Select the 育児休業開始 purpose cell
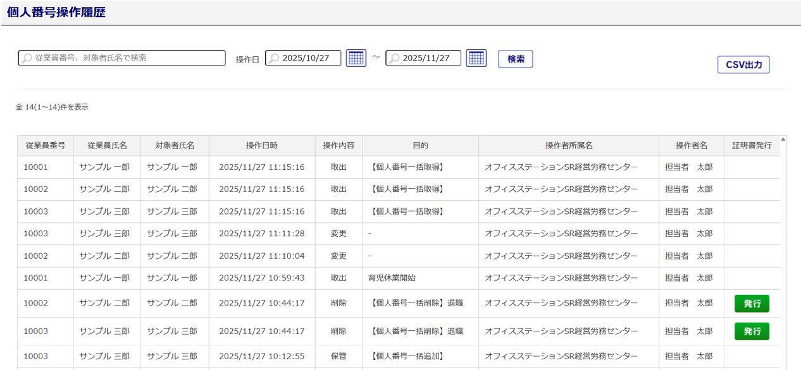The image size is (801, 370). coord(392,278)
